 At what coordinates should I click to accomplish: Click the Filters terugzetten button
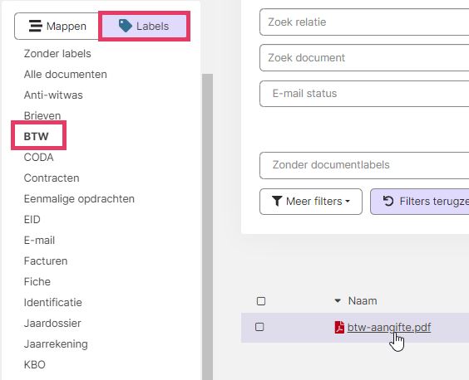click(x=420, y=202)
